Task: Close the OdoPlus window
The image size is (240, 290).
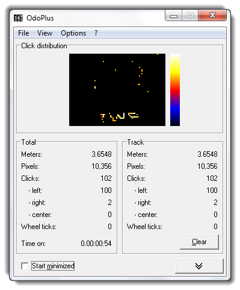Action: click(x=212, y=16)
